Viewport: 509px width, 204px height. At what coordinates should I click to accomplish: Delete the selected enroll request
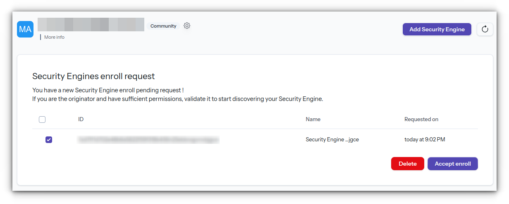(407, 164)
